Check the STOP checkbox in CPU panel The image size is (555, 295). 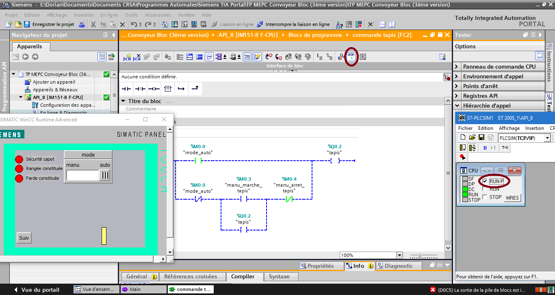[x=485, y=197]
